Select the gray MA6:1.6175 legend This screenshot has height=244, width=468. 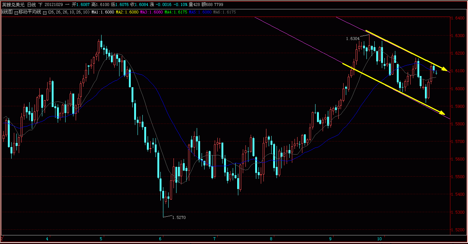pyautogui.click(x=224, y=12)
